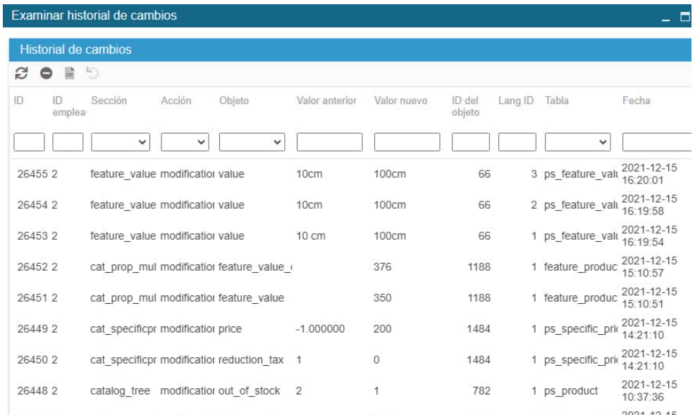The width and height of the screenshot is (695, 415).
Task: Open the Tabla filter dropdown
Action: (579, 143)
